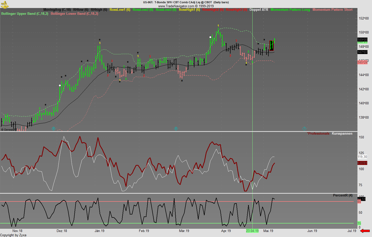Click the yellow sextant application icon
The width and height of the screenshot is (372, 237).
coord(4,4)
